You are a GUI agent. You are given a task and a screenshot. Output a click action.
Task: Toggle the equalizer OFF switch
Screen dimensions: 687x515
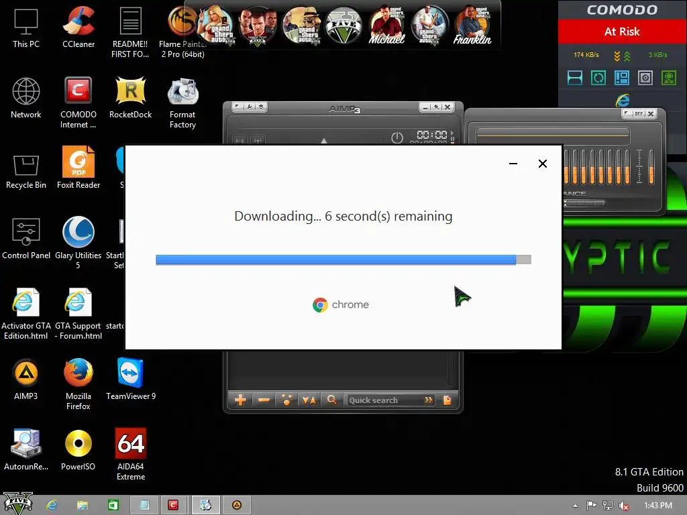coord(639,113)
